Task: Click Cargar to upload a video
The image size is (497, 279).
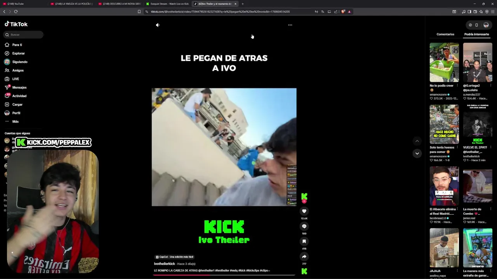Action: coord(17,105)
